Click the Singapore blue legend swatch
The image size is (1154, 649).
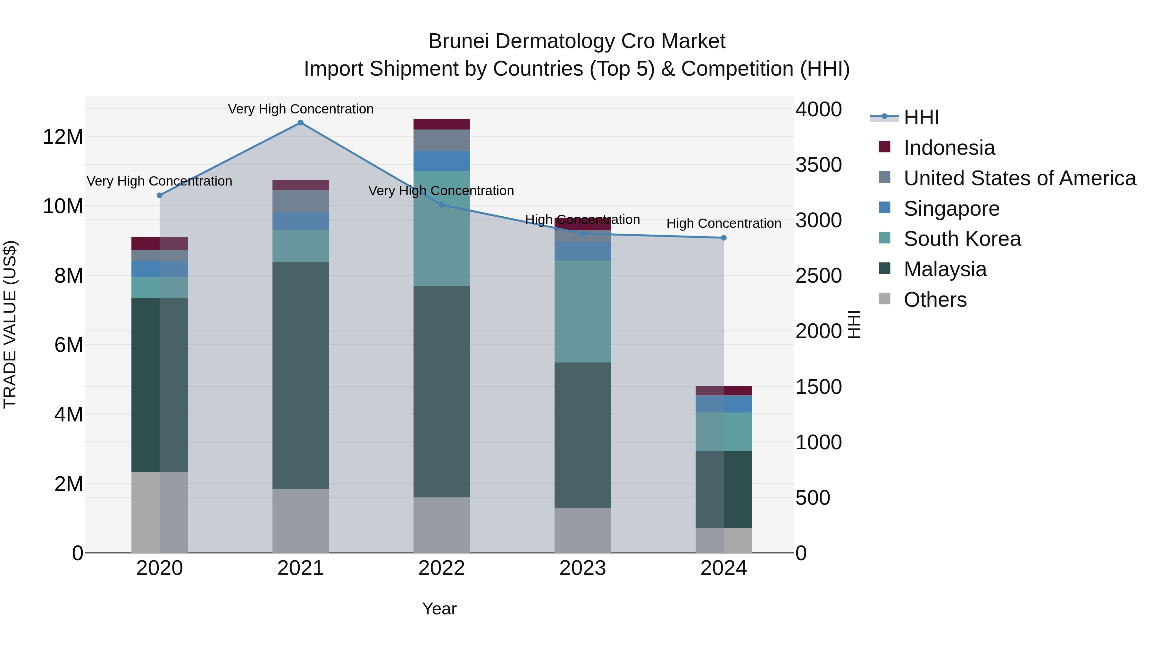(884, 207)
